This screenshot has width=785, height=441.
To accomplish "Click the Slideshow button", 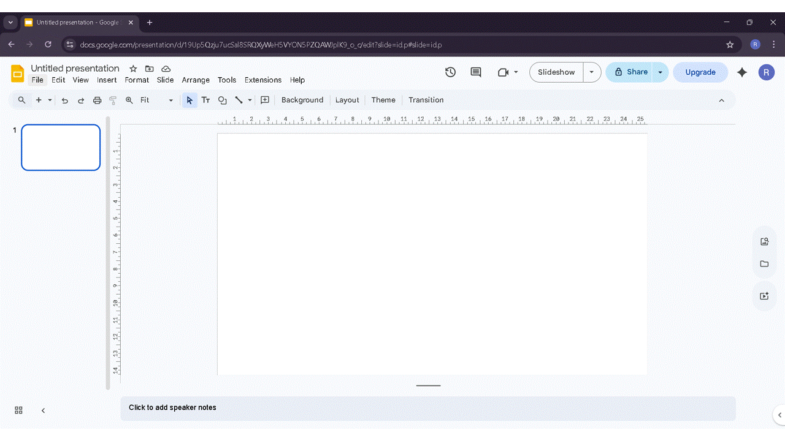I will (x=556, y=72).
